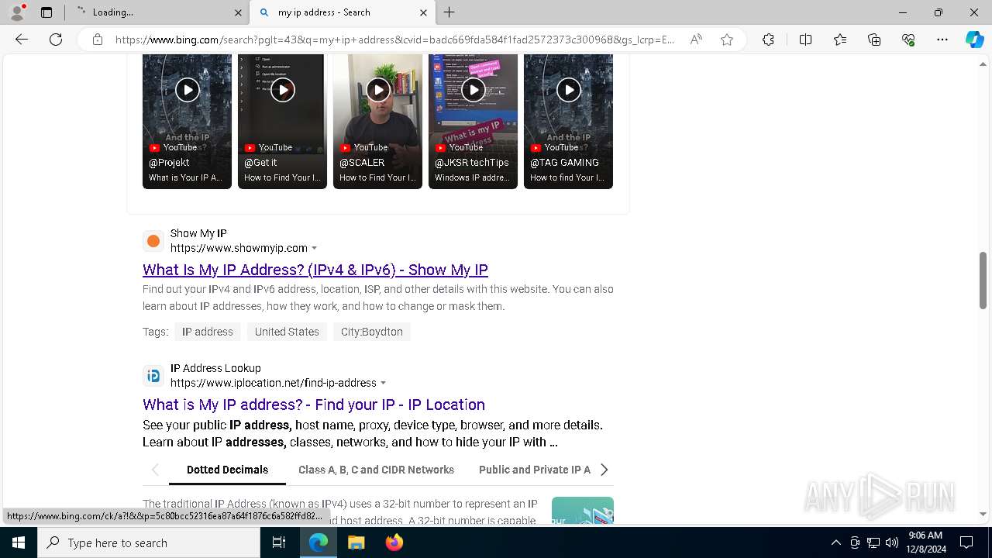Play the @Get it YouTube video
Image resolution: width=992 pixels, height=558 pixels.
tap(282, 90)
